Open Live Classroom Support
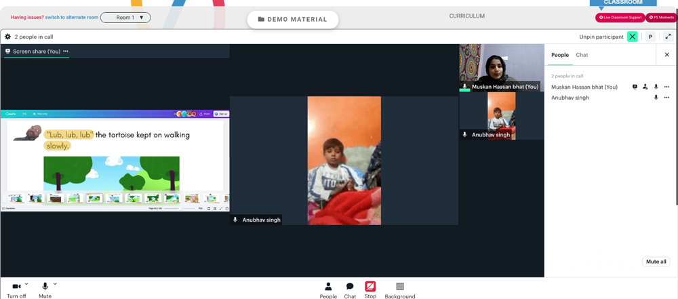This screenshot has width=678, height=299. pyautogui.click(x=620, y=18)
